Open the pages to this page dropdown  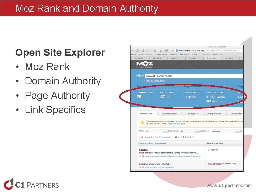point(225,131)
